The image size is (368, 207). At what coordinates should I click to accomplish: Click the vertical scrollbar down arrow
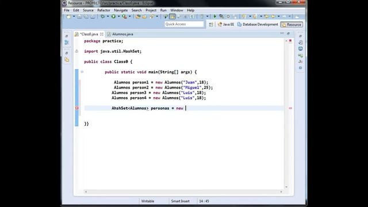[286, 187]
